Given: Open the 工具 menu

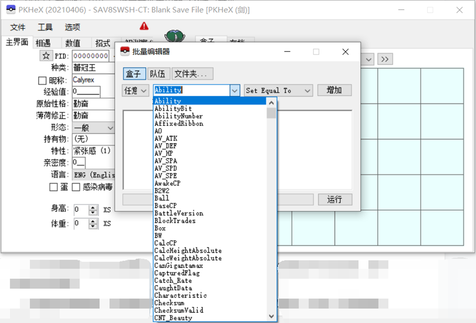Looking at the screenshot, I should click(45, 27).
